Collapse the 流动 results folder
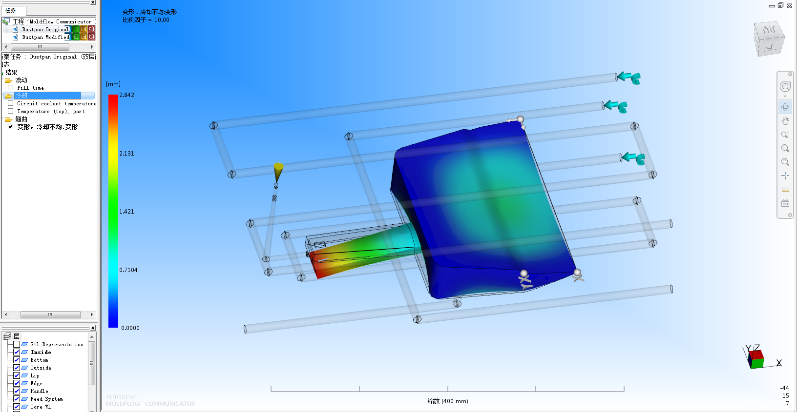The width and height of the screenshot is (797, 412). coord(9,80)
